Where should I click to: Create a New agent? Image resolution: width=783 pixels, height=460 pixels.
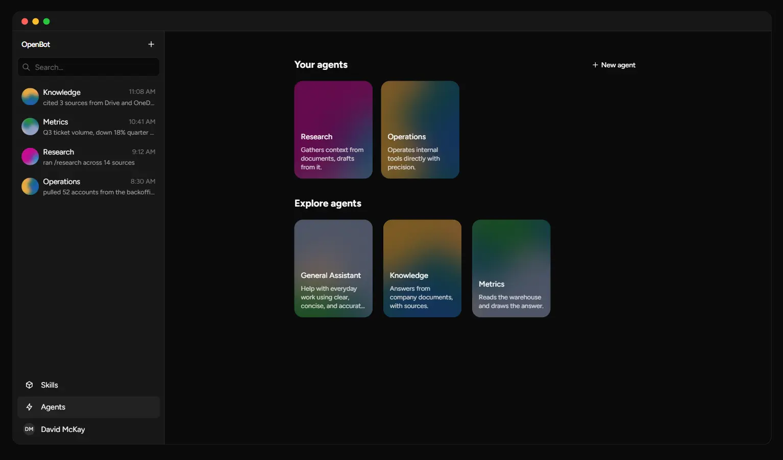pyautogui.click(x=614, y=65)
